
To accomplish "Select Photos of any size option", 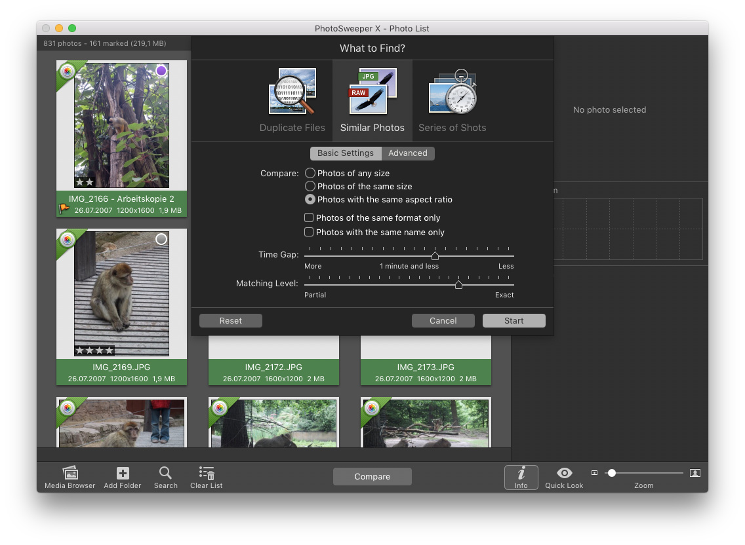I will (310, 173).
